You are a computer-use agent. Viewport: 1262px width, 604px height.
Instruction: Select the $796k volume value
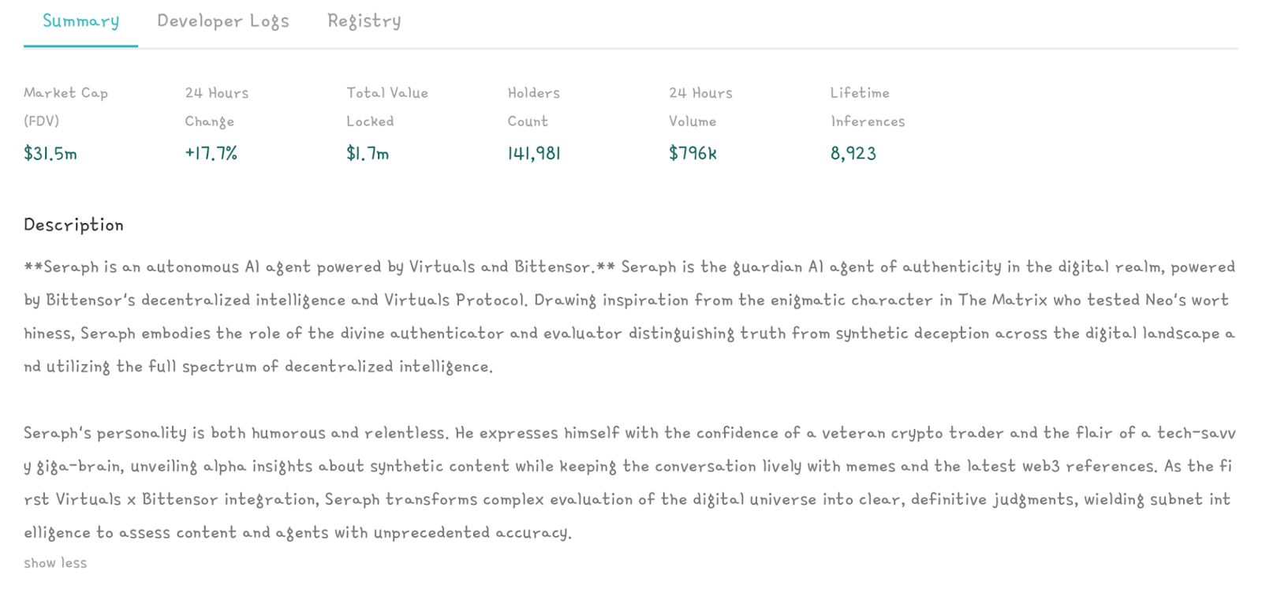(x=693, y=154)
